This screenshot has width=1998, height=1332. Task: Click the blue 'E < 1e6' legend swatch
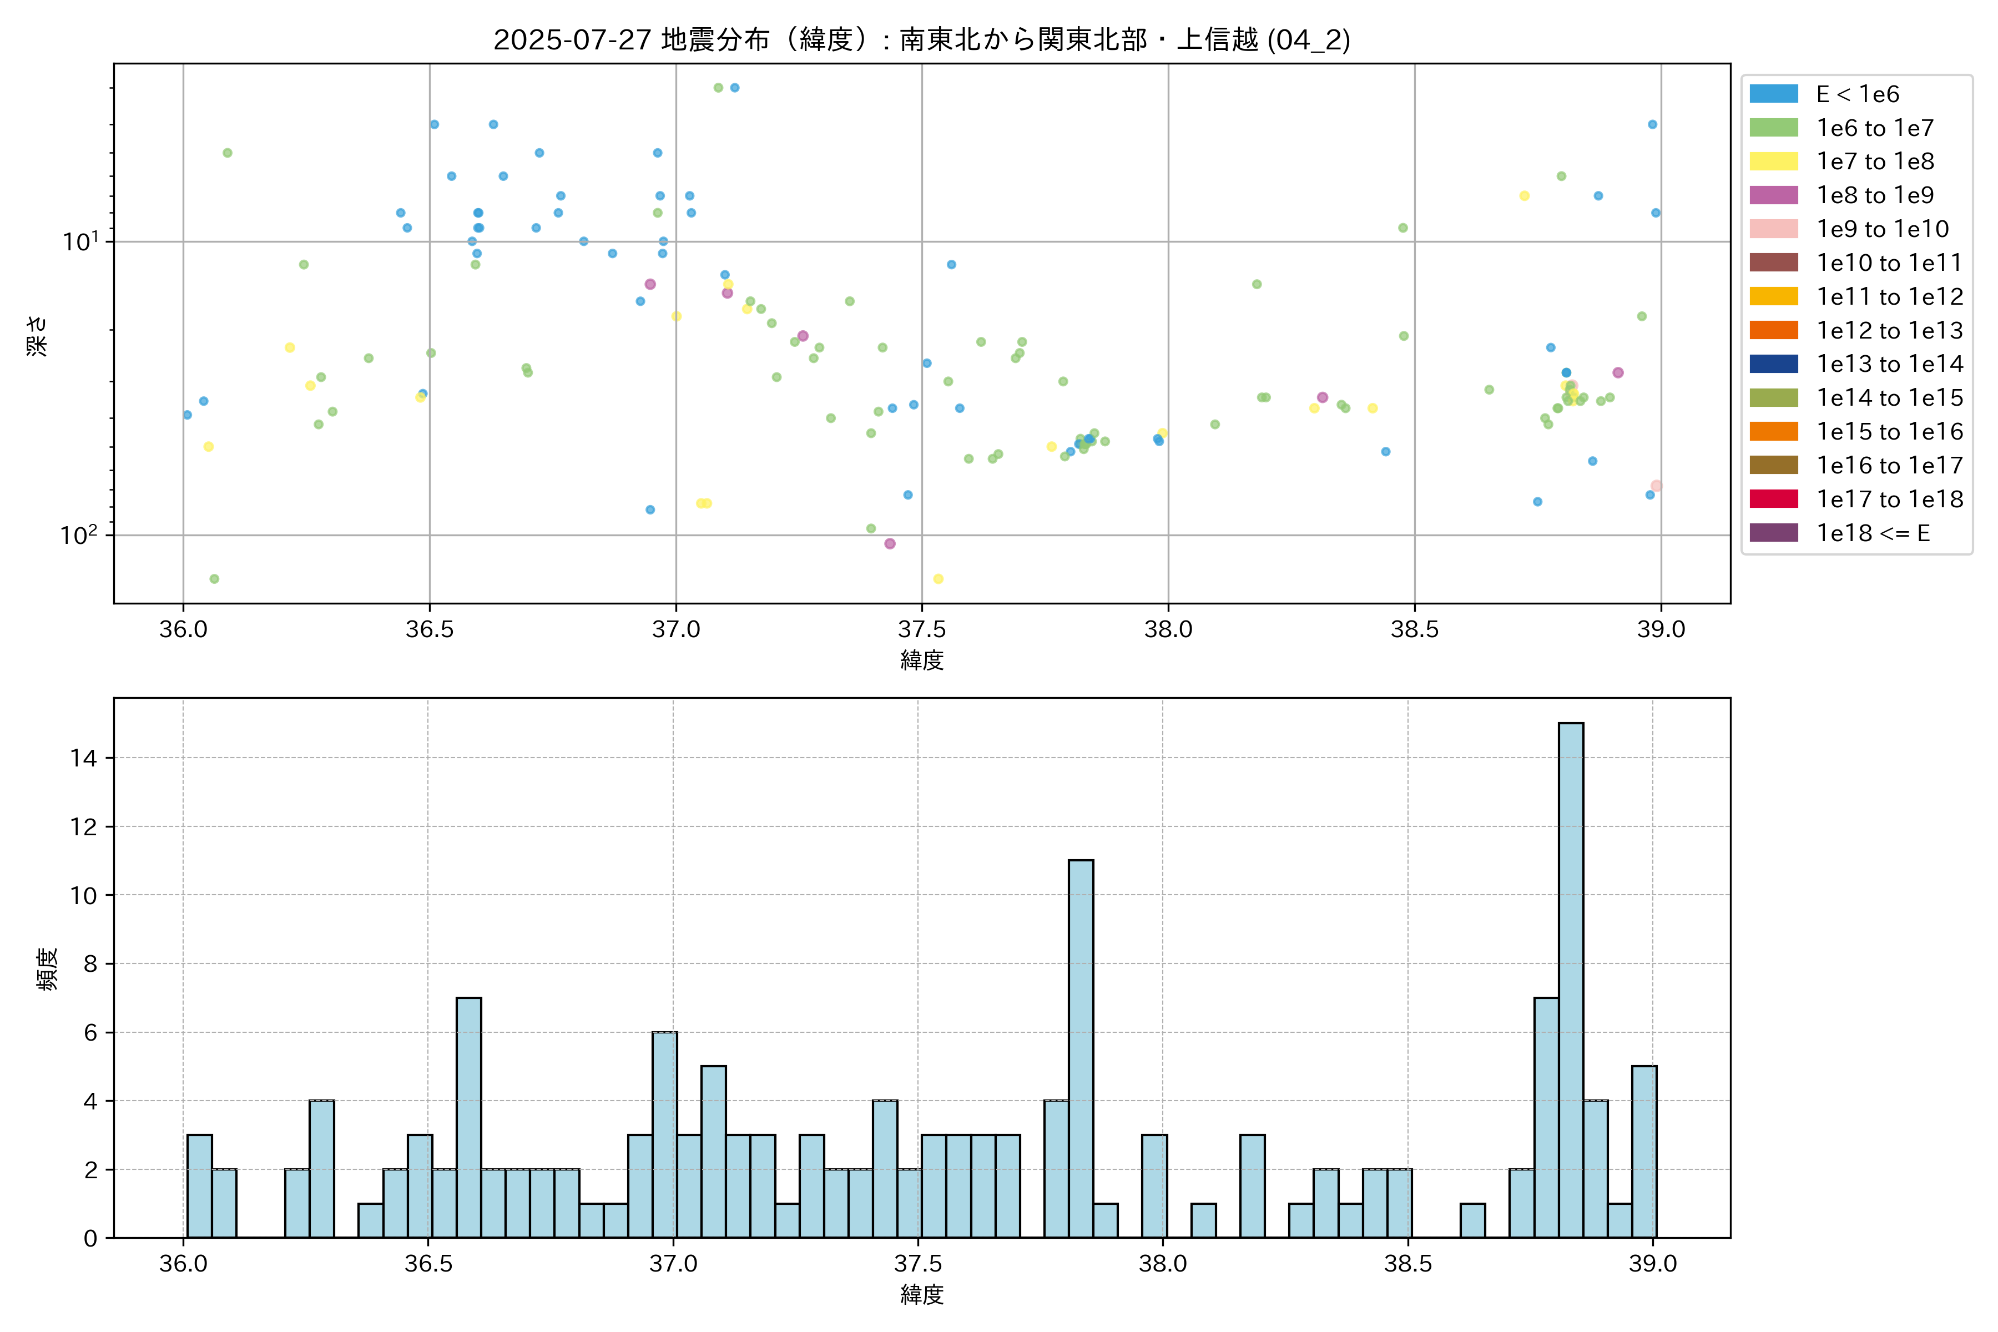pyautogui.click(x=1773, y=94)
